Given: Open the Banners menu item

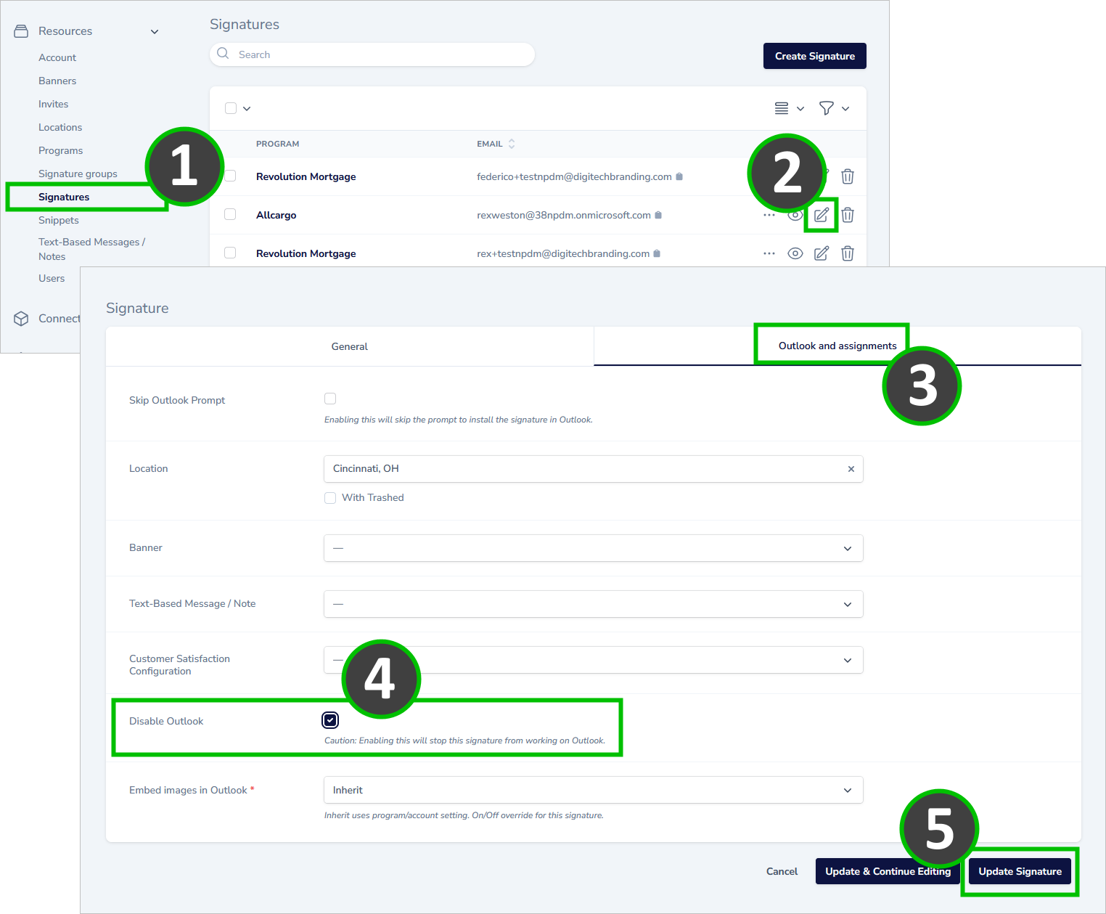Looking at the screenshot, I should tap(57, 81).
